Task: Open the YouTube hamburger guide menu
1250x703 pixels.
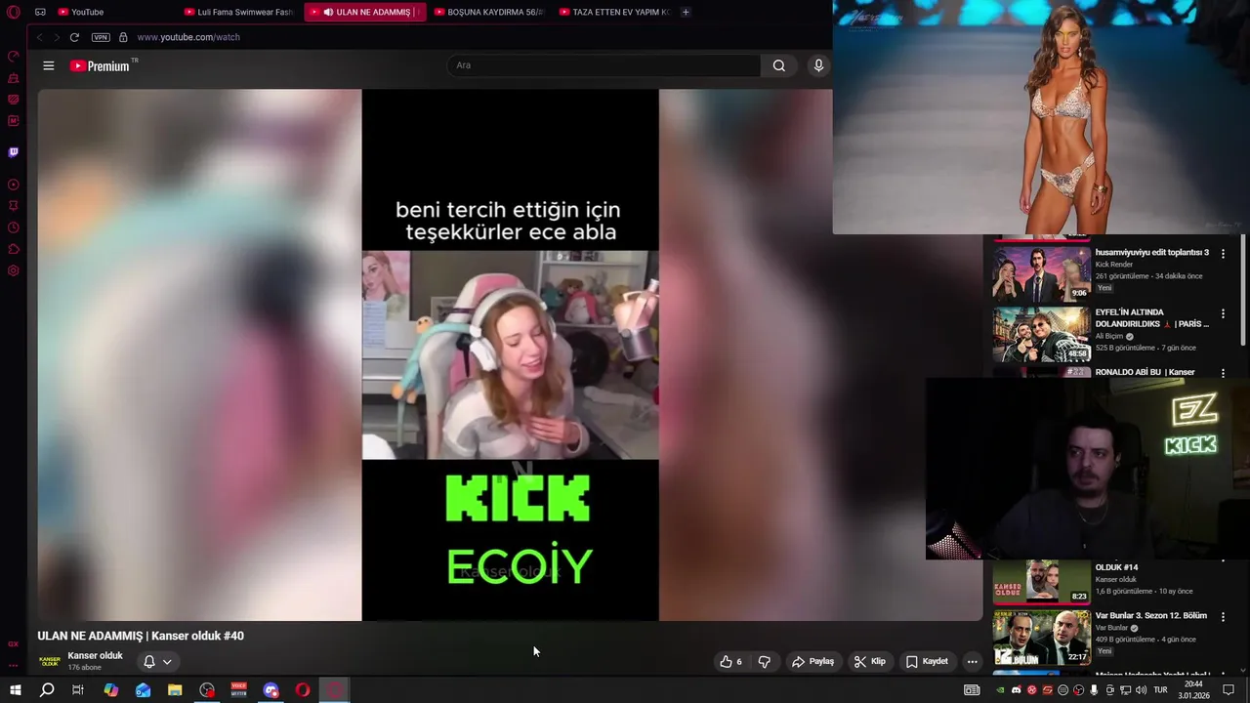Action: [49, 65]
